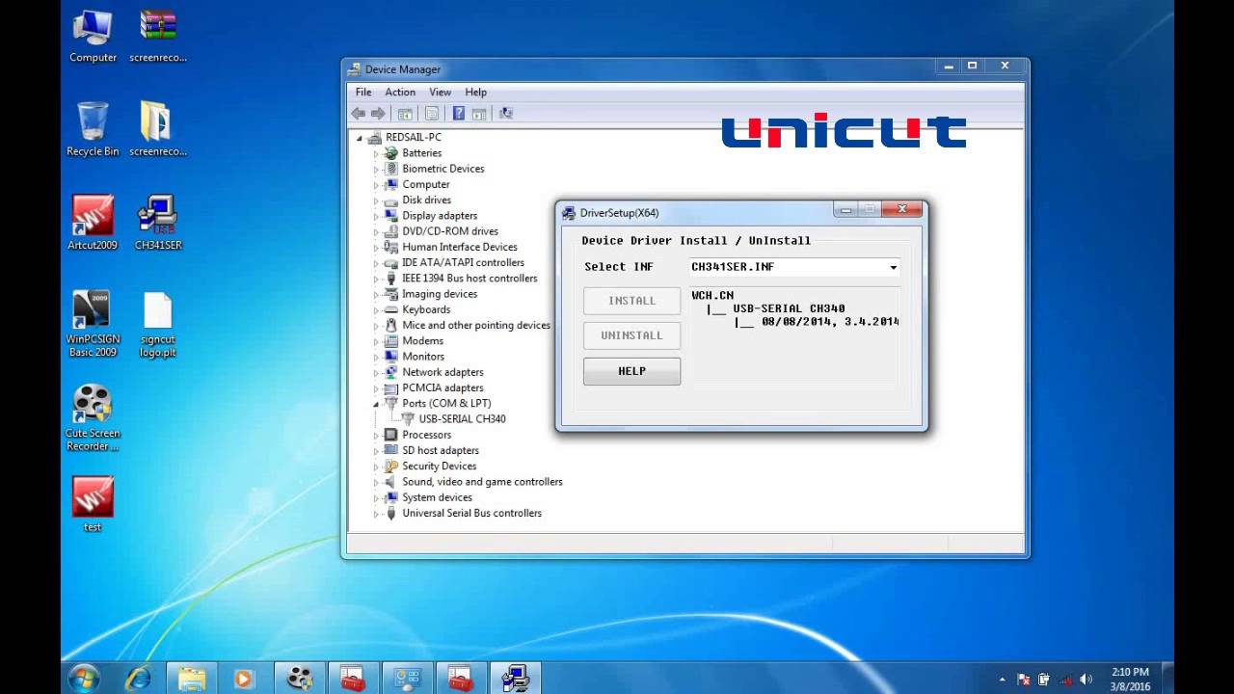Open the Computer desktop icon

pos(93,37)
